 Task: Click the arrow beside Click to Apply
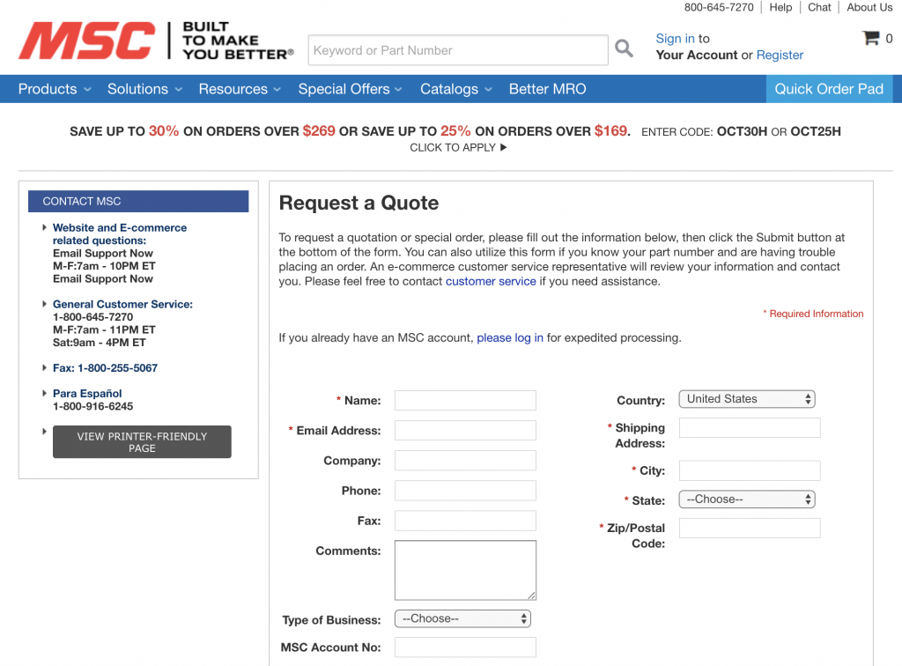[x=503, y=147]
